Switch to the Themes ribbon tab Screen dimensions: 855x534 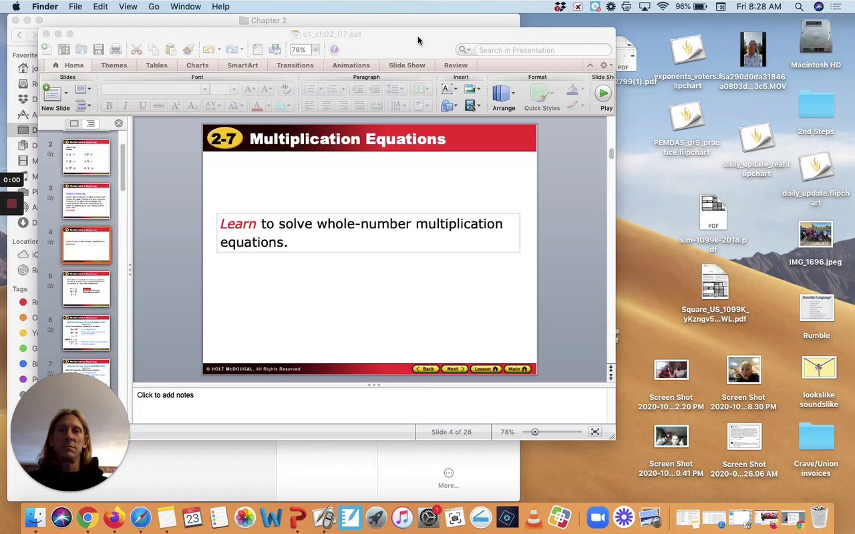(x=114, y=65)
